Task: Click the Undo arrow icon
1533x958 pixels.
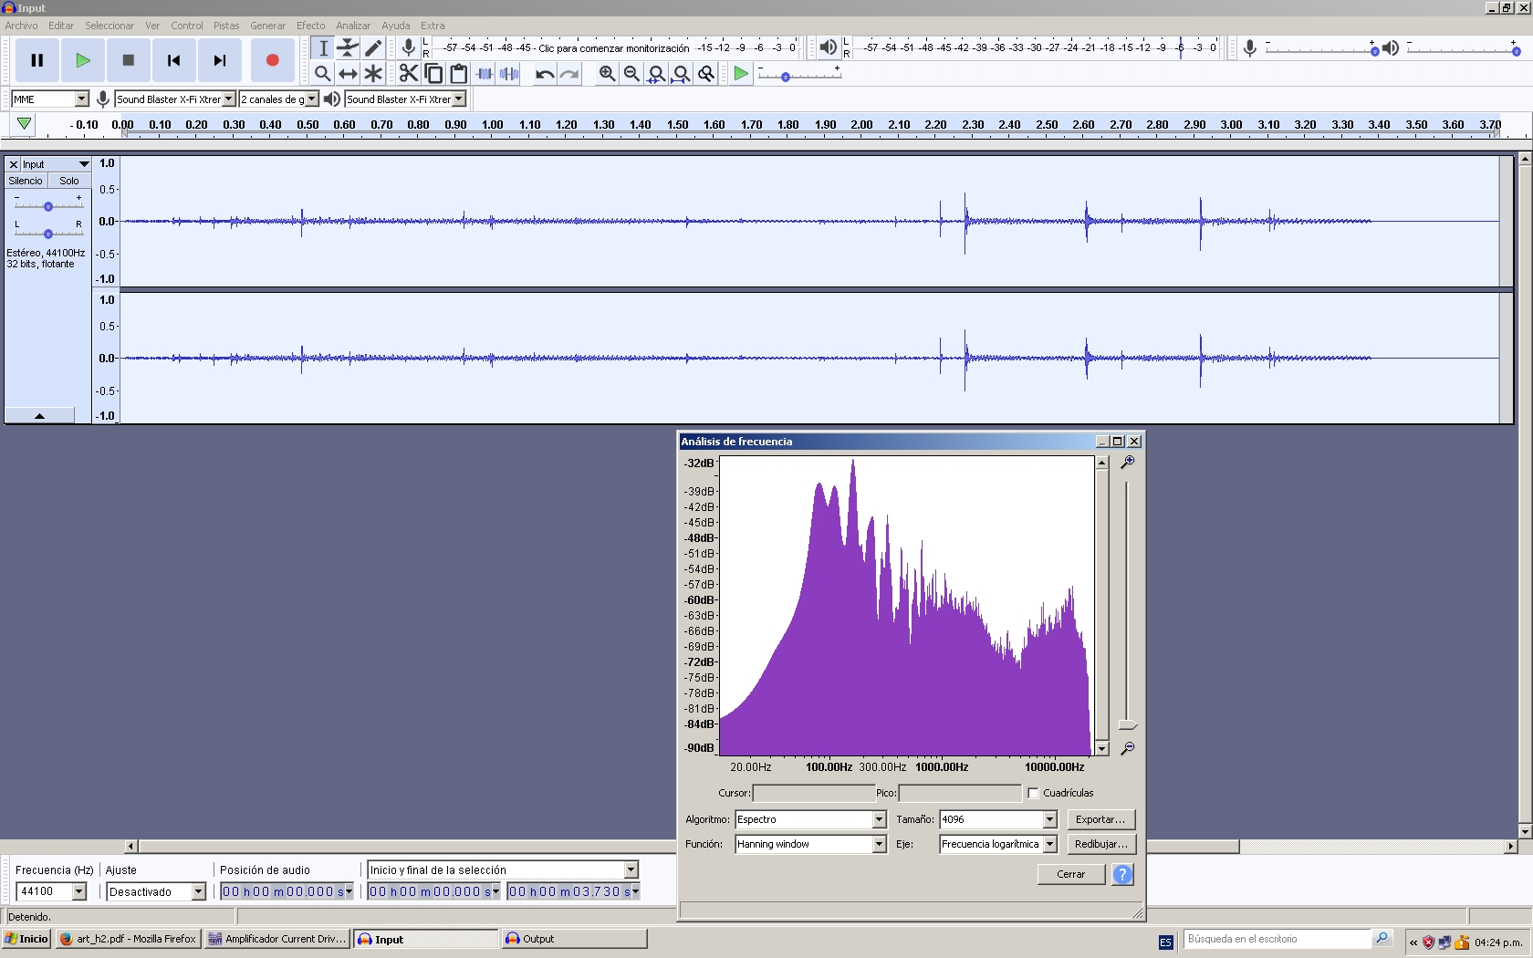Action: click(x=545, y=74)
